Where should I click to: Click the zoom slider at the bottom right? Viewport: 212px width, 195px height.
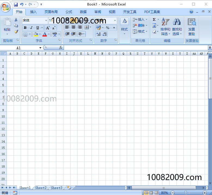click(186, 193)
